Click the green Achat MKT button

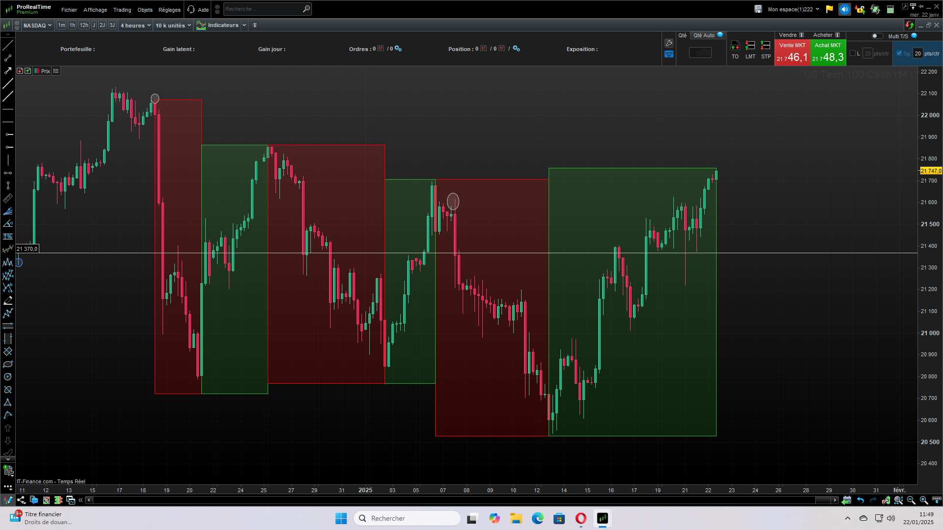[x=828, y=53]
